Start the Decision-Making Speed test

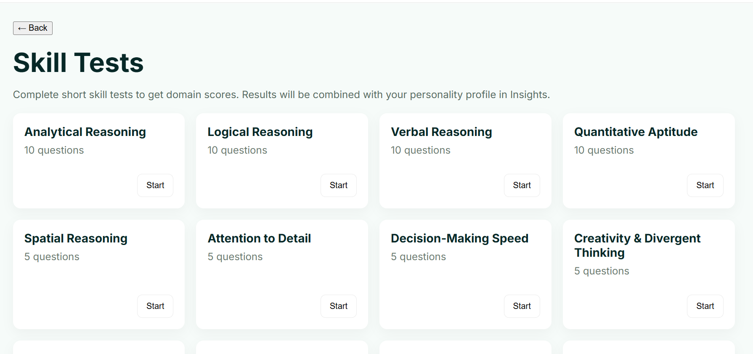pyautogui.click(x=522, y=306)
